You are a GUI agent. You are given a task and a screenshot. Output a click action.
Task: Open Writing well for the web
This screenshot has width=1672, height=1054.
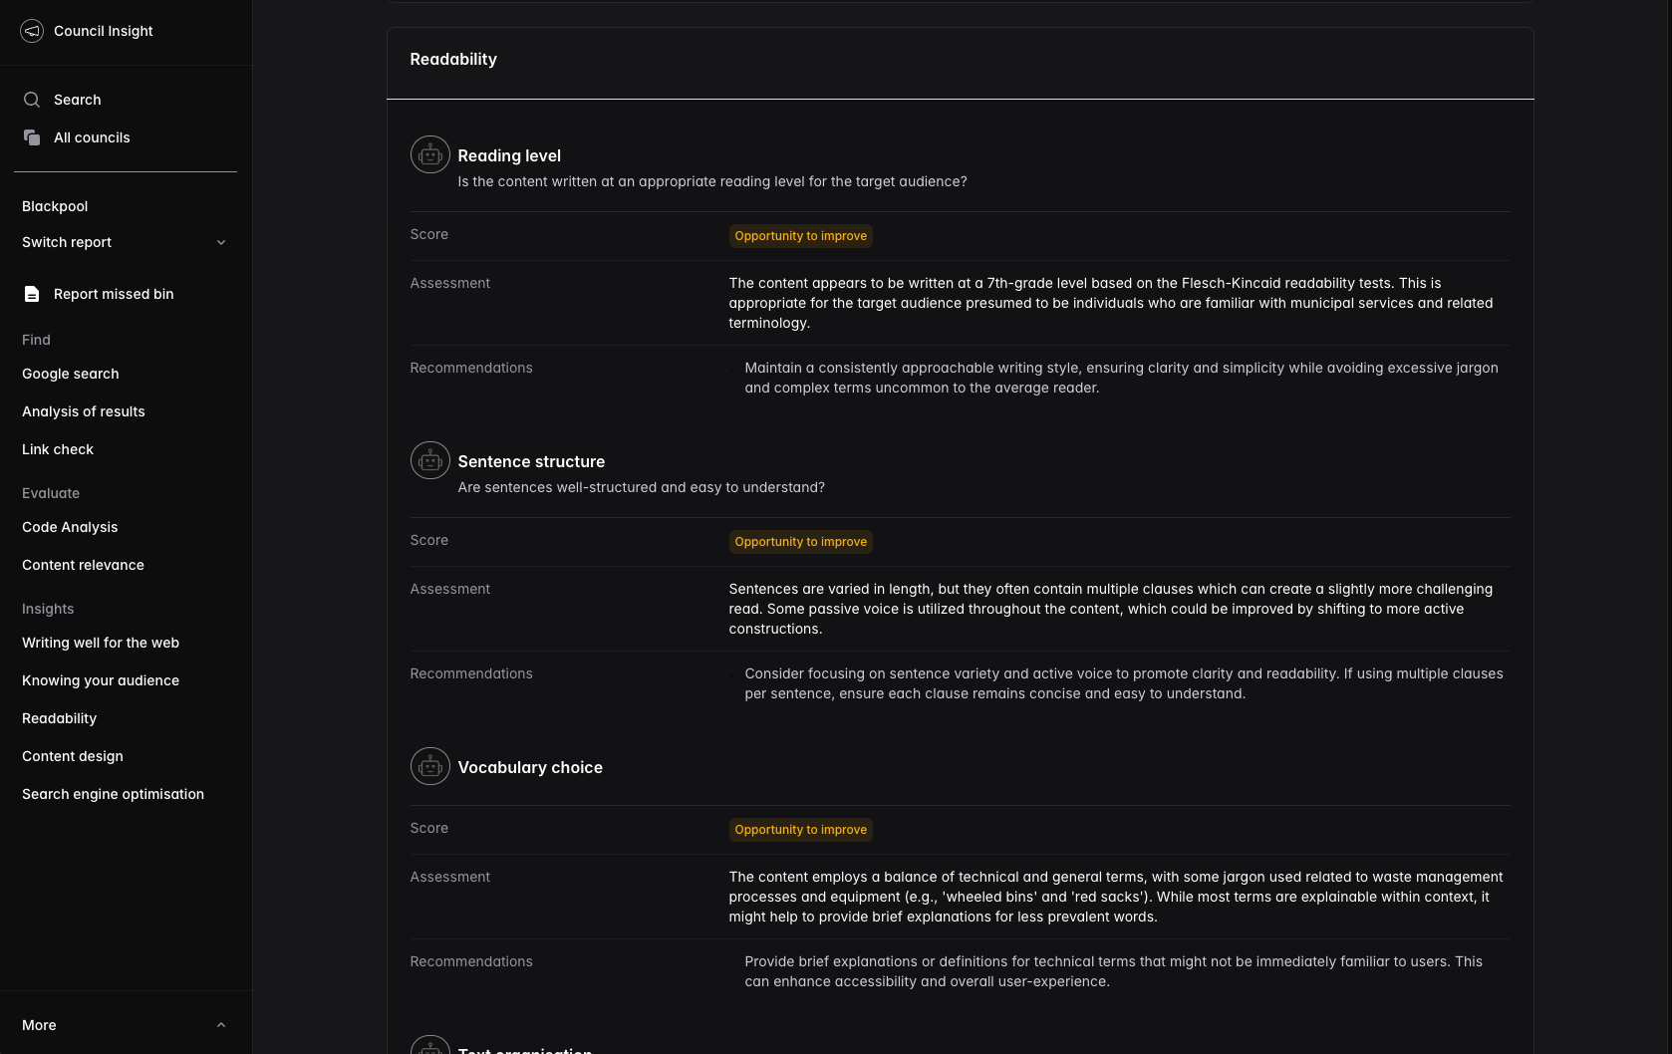(x=101, y=643)
